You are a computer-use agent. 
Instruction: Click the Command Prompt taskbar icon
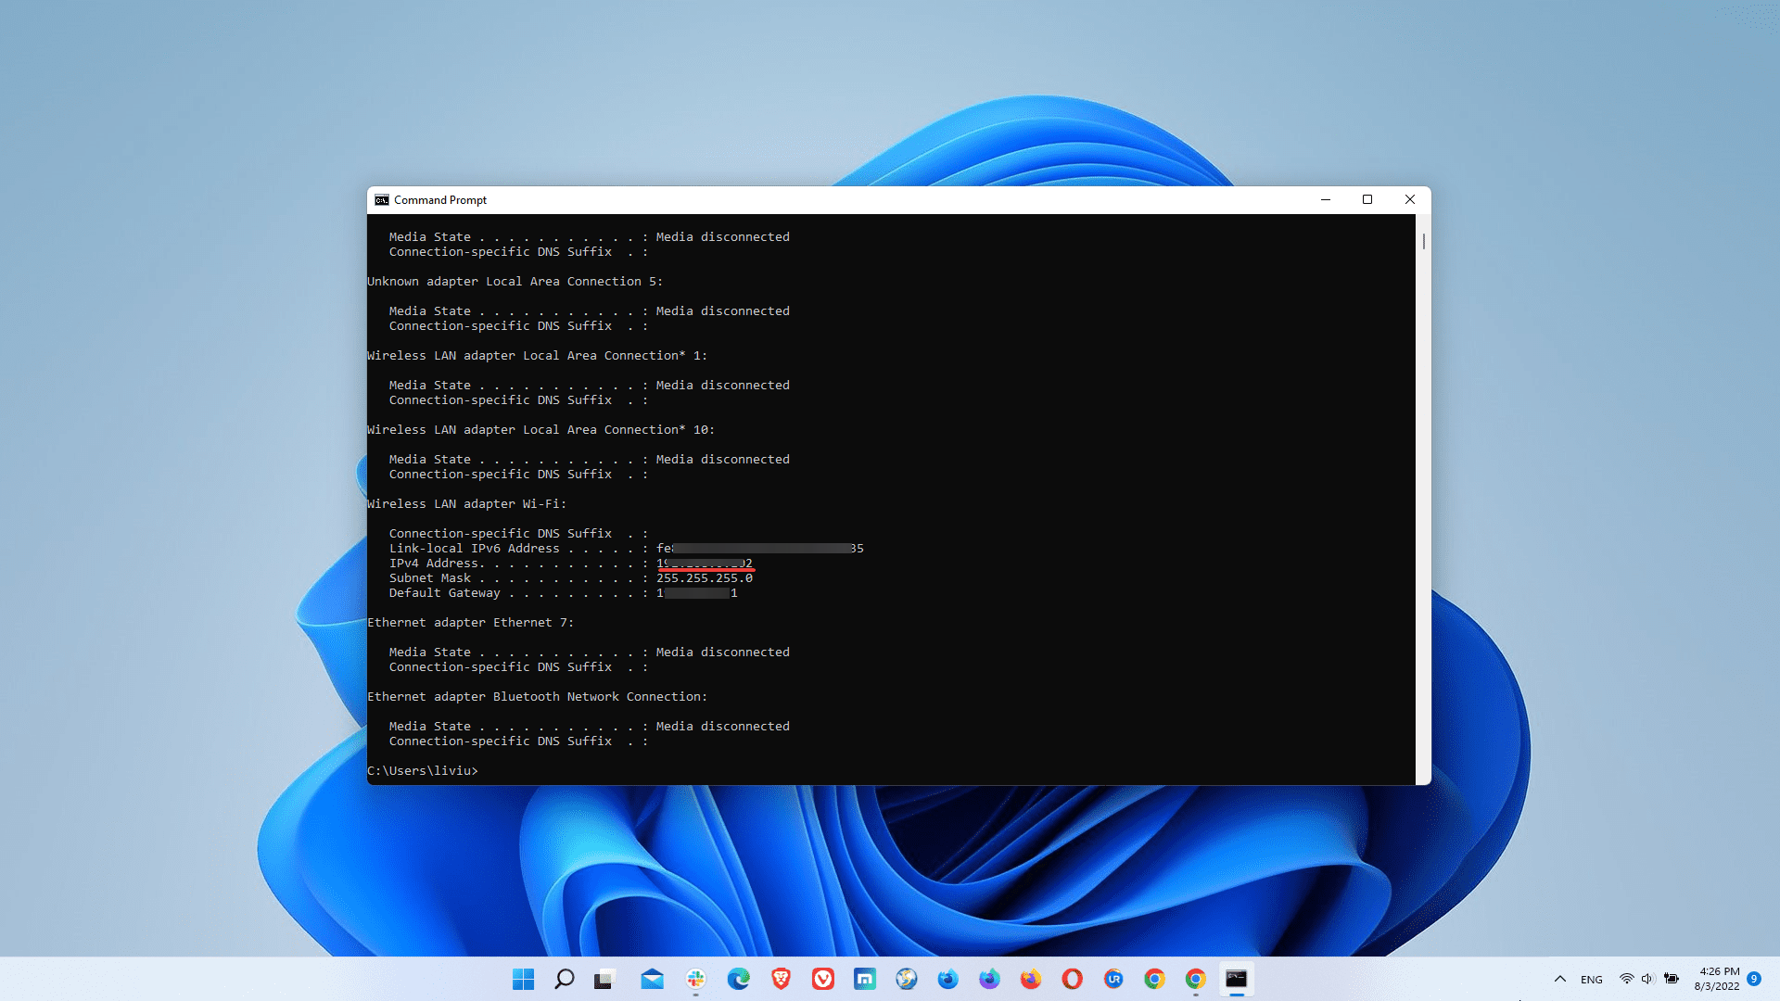point(1236,979)
